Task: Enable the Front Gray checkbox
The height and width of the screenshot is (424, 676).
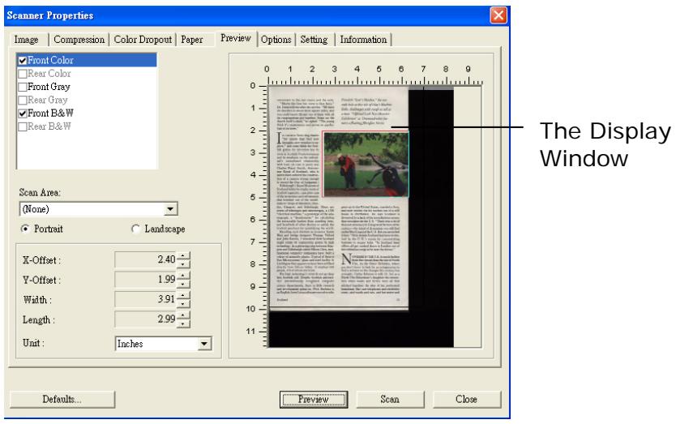Action: [x=23, y=87]
